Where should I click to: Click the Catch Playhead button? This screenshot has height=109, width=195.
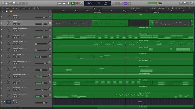point(38,8)
